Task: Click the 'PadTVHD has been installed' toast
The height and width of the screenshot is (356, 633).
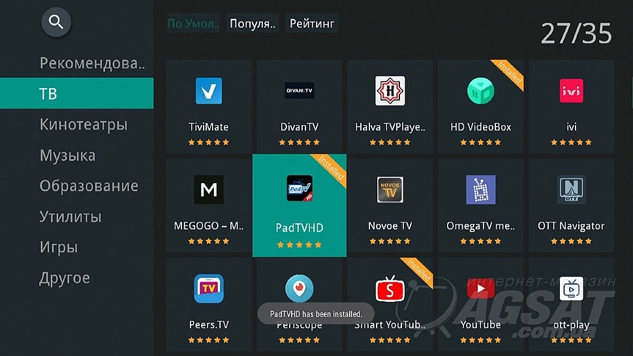Action: click(x=316, y=314)
